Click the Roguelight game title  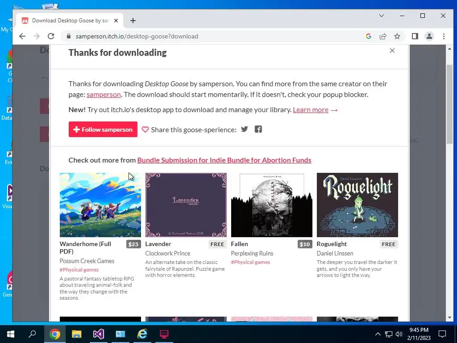tap(332, 244)
